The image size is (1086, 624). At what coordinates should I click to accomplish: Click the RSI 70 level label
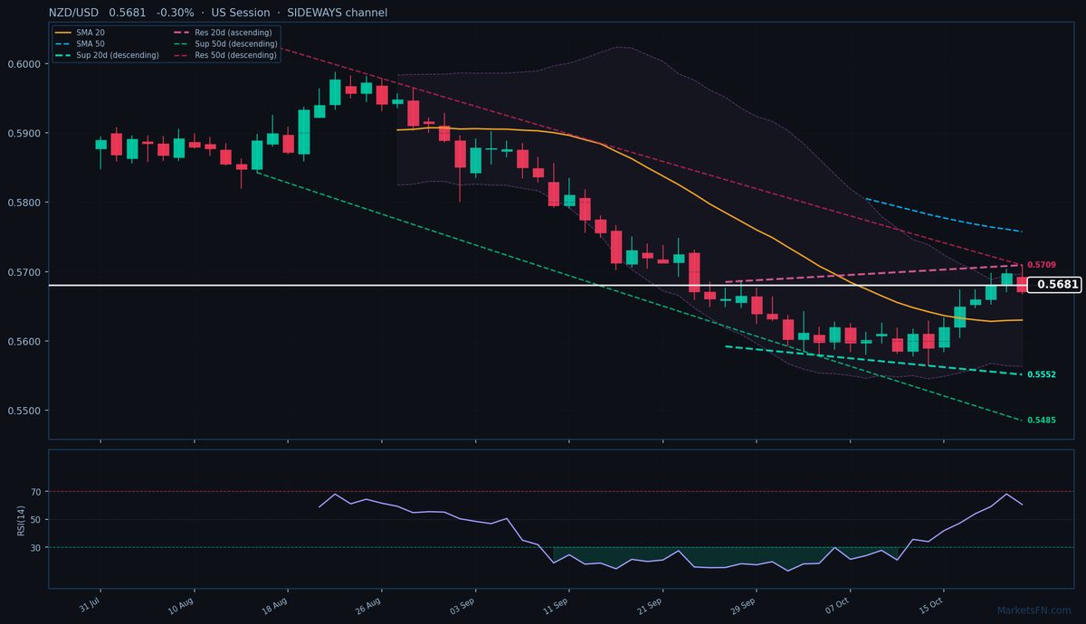point(36,492)
